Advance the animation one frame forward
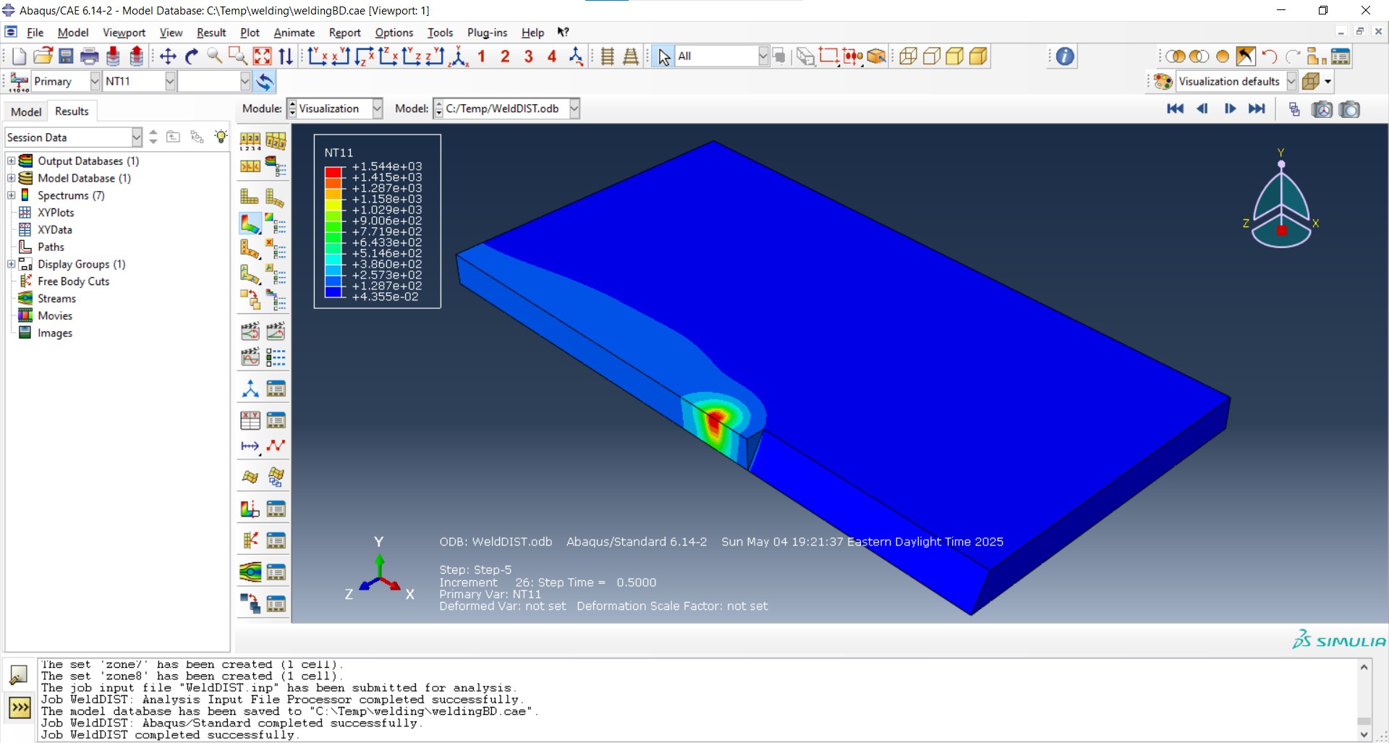 (x=1230, y=109)
